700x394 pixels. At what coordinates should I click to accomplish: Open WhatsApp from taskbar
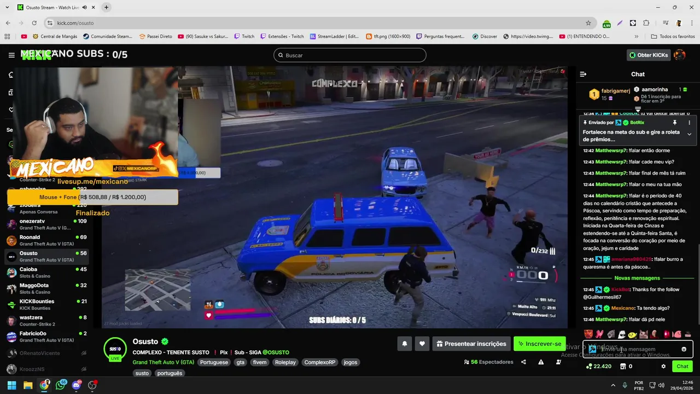click(x=60, y=385)
